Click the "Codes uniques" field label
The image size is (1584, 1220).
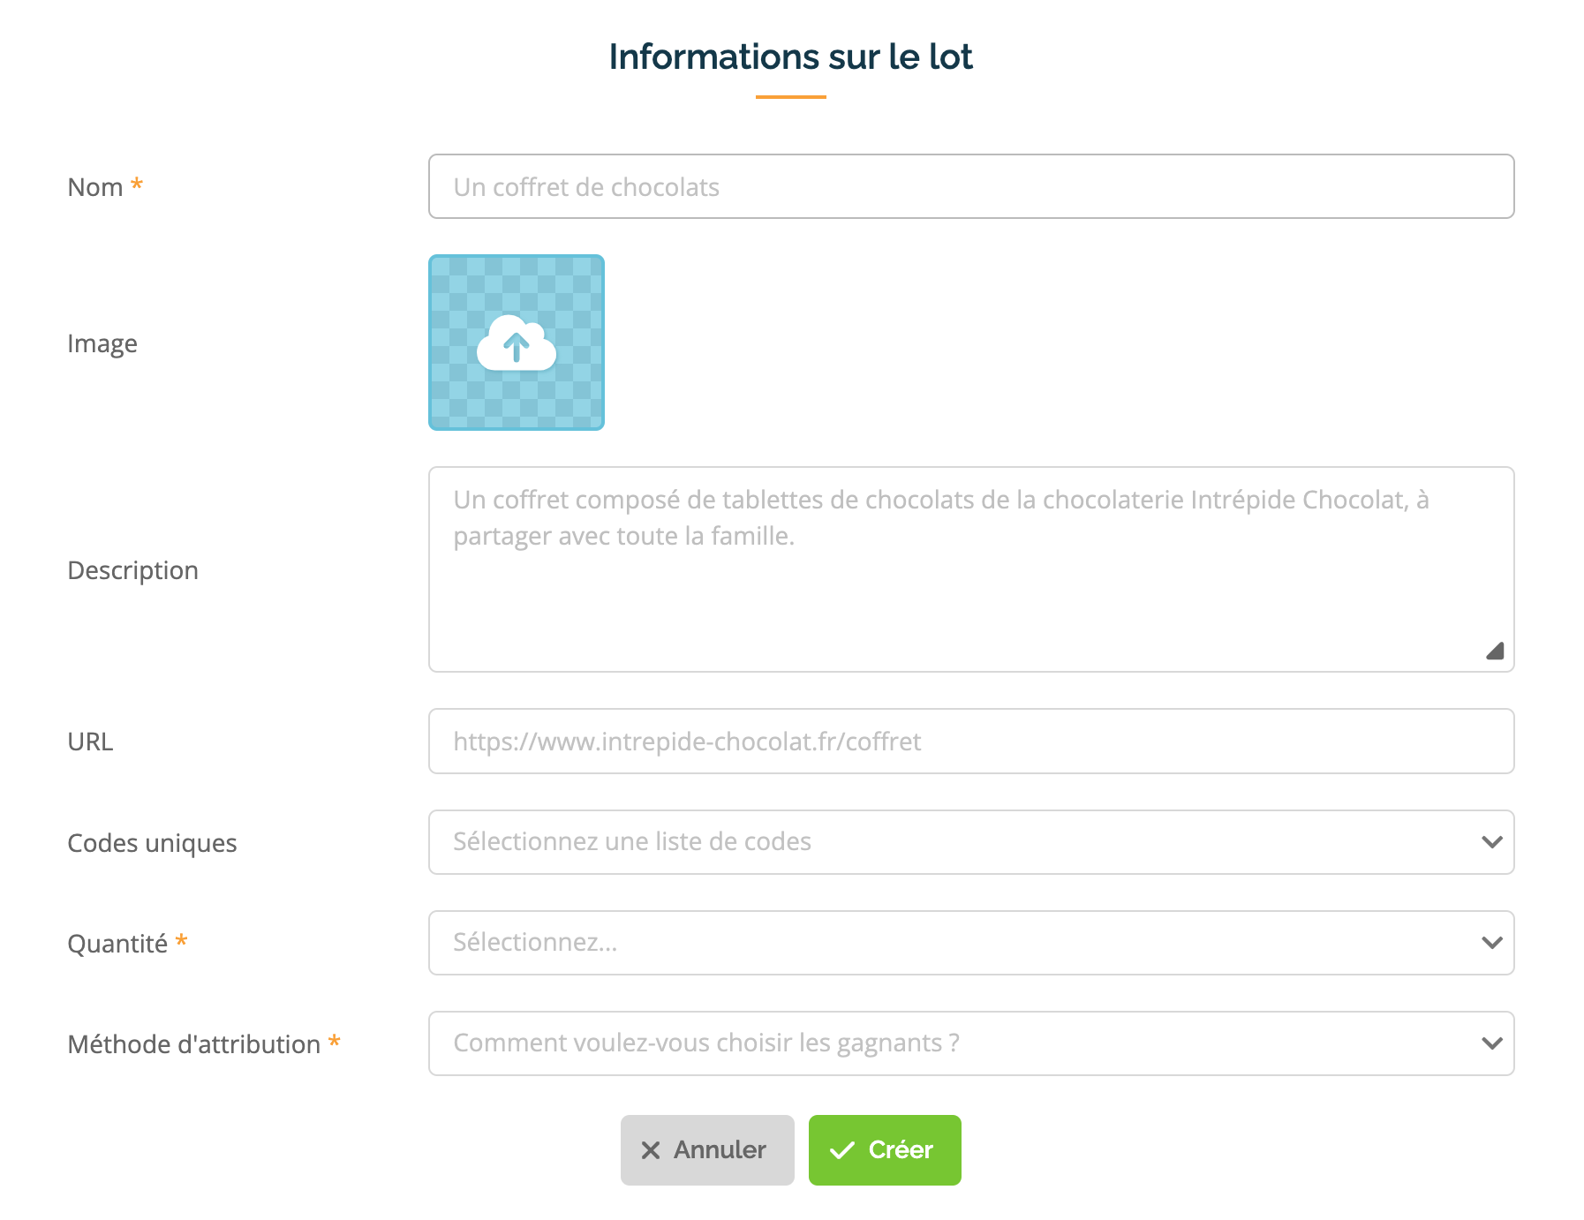point(153,844)
